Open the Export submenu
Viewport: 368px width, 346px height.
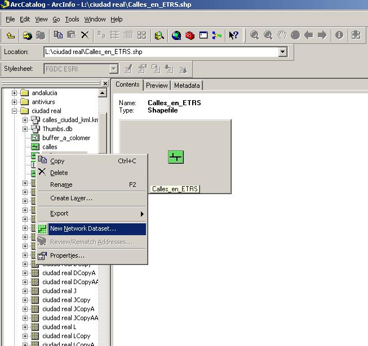point(92,214)
